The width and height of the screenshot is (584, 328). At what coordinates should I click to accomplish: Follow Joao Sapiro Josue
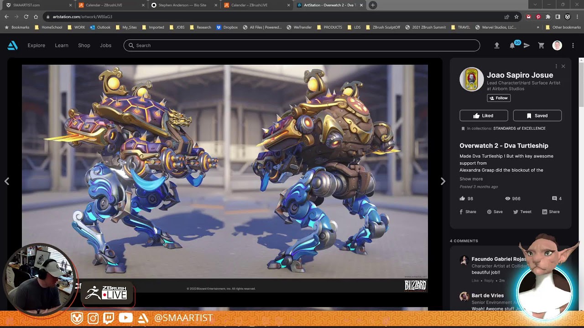(x=499, y=98)
